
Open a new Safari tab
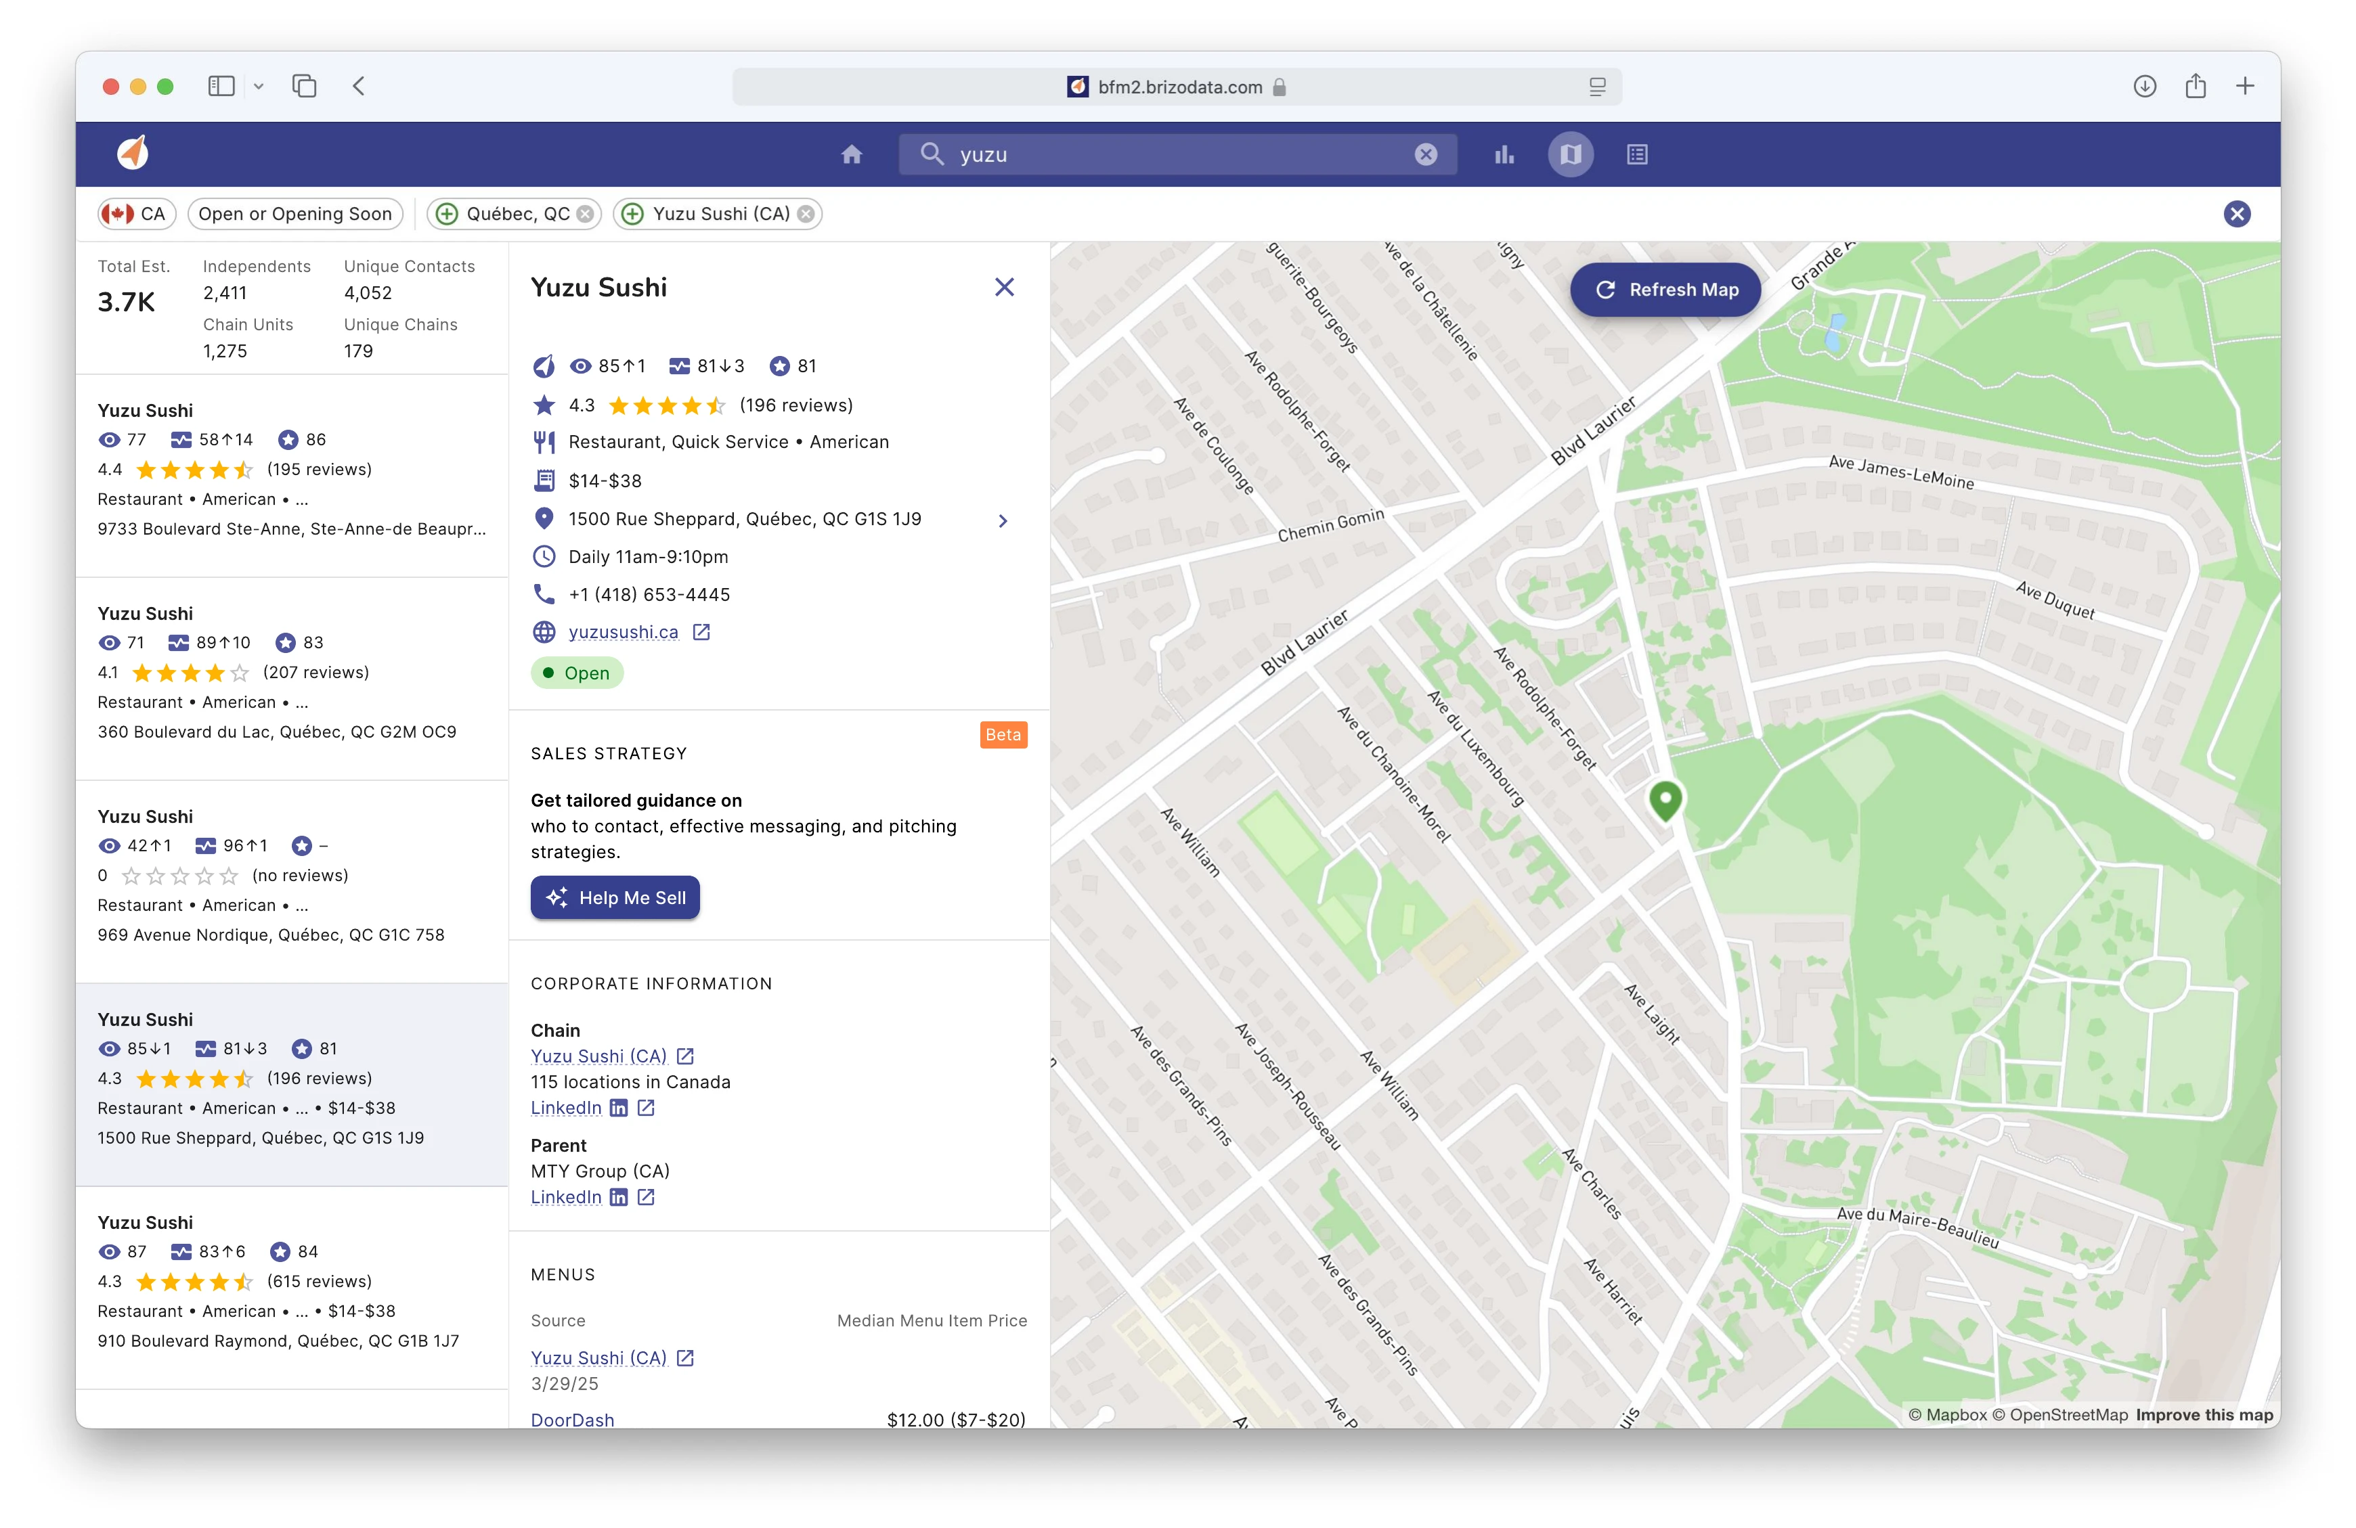pyautogui.click(x=2245, y=86)
